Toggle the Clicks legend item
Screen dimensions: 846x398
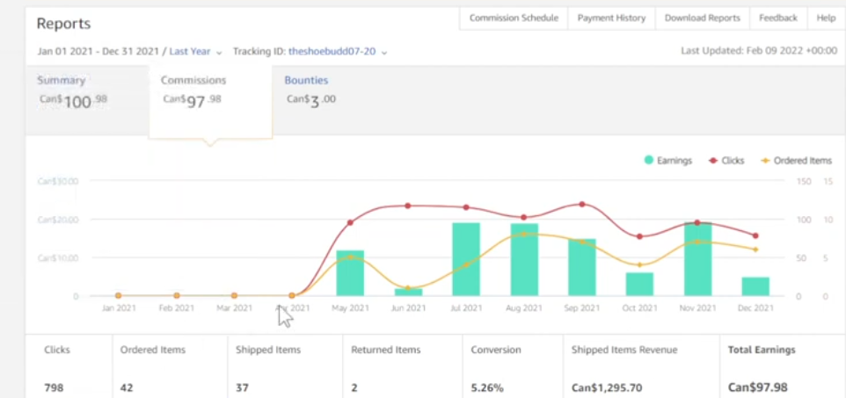click(x=726, y=160)
